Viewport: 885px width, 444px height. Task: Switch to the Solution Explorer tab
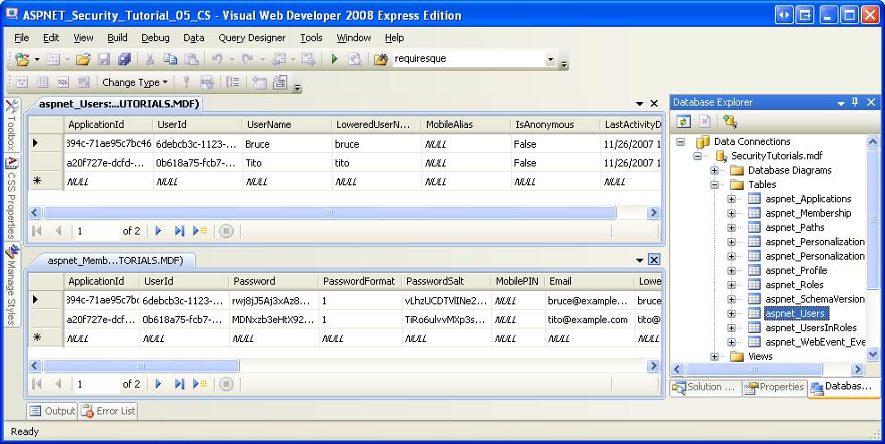pos(705,387)
